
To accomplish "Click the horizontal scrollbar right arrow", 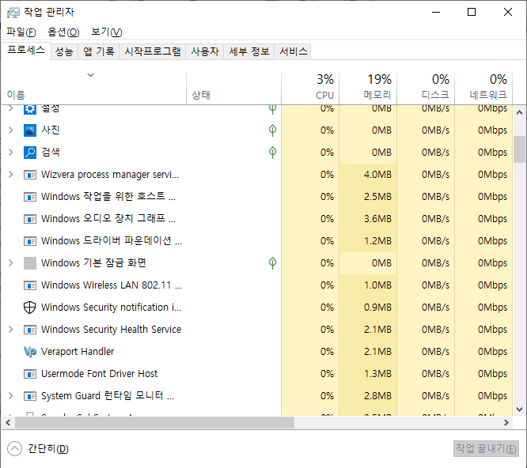I will coord(506,423).
